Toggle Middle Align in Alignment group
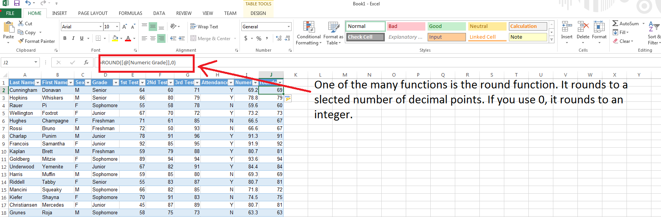Image resolution: width=661 pixels, height=217 pixels. click(153, 26)
